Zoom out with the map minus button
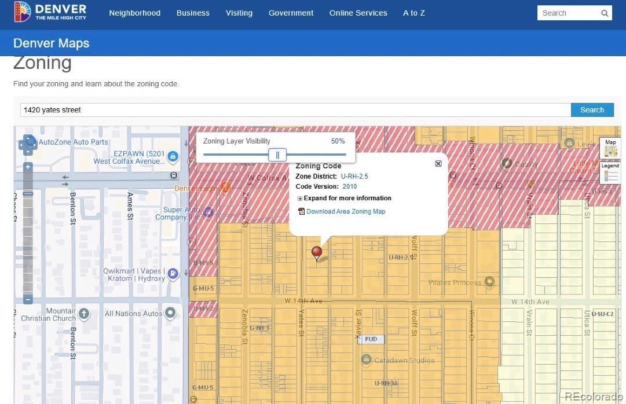The width and height of the screenshot is (626, 404). coord(28,299)
